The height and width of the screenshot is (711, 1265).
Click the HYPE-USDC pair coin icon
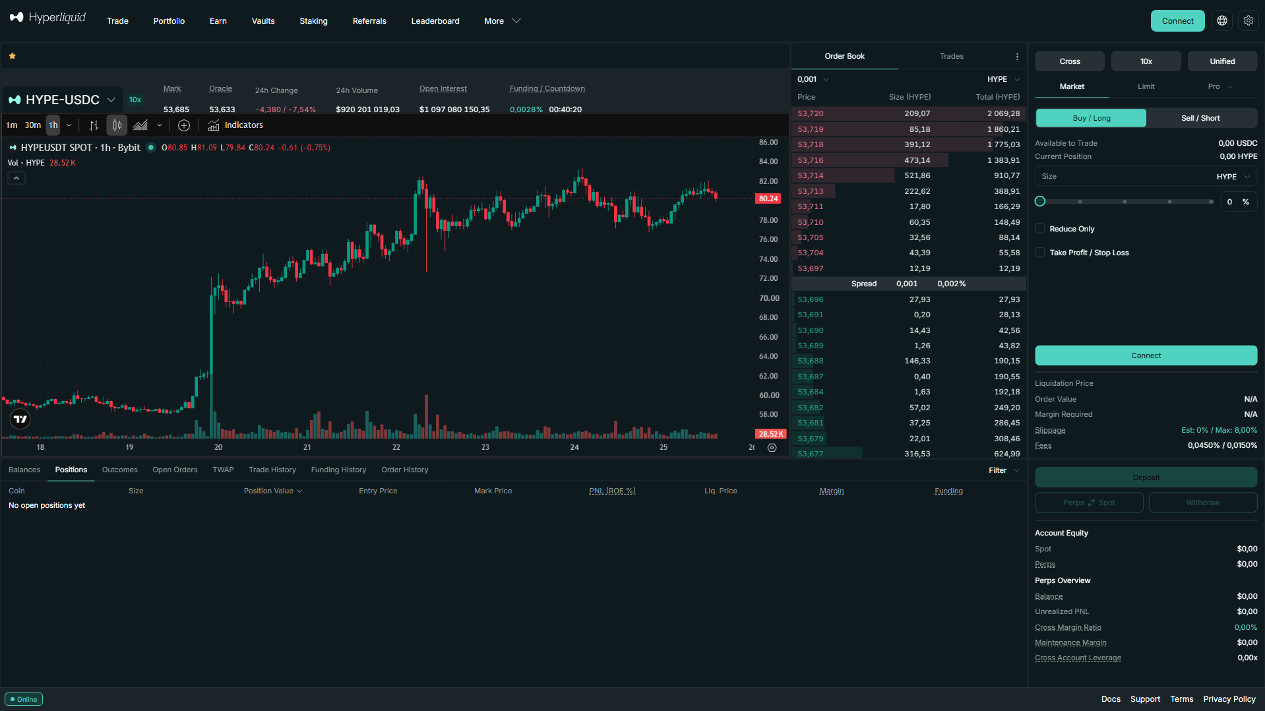coord(15,100)
